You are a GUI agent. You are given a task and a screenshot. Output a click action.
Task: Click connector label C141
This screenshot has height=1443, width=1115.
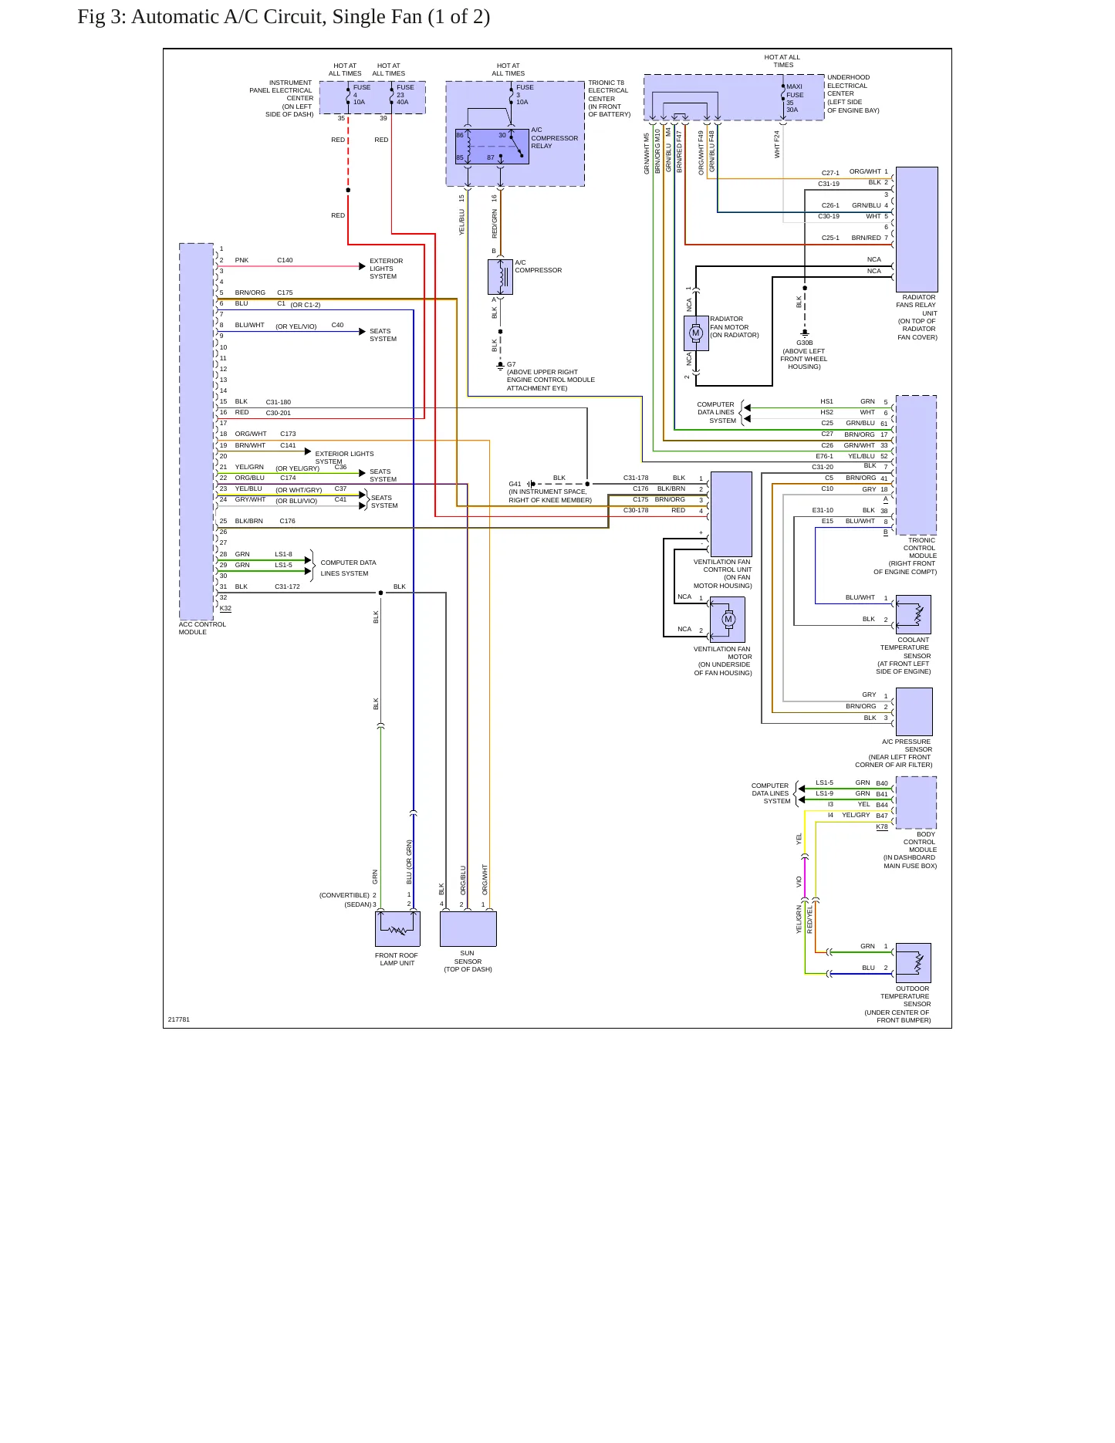tap(288, 445)
